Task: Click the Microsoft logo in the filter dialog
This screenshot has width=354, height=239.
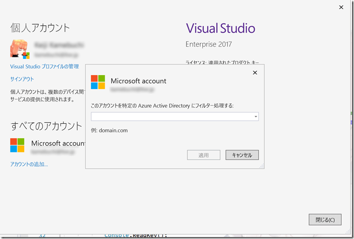Action: click(98, 82)
